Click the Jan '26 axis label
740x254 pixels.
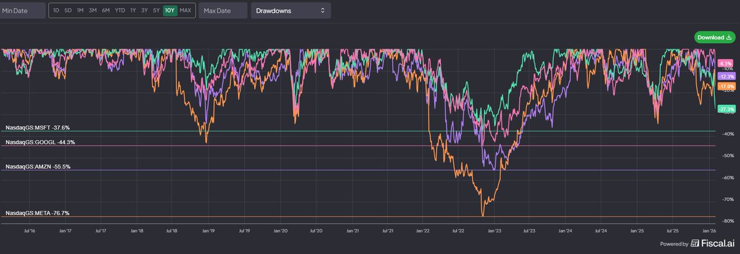[708, 231]
